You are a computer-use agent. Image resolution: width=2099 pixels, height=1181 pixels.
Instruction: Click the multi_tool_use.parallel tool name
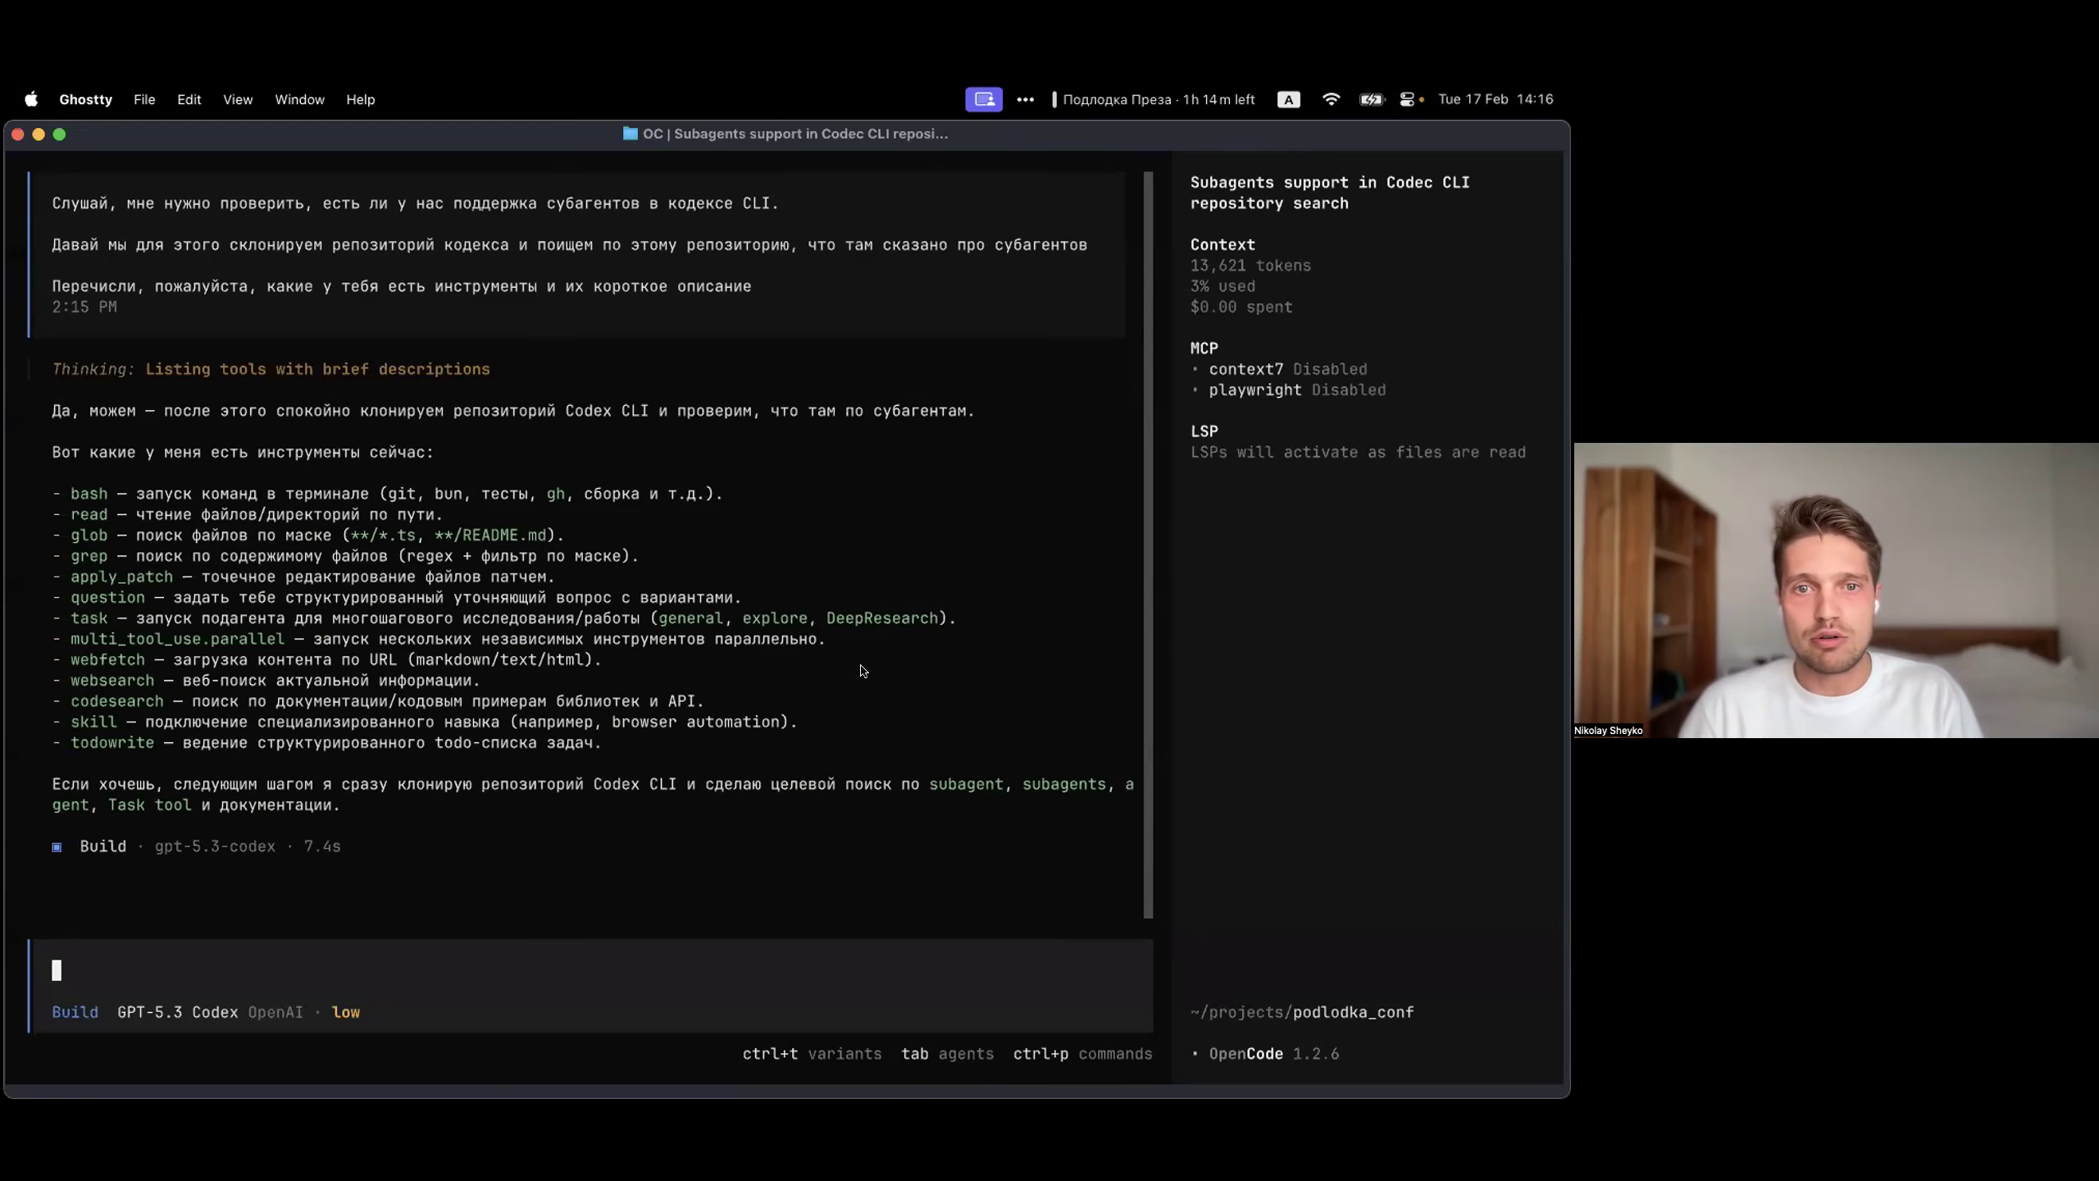[177, 639]
